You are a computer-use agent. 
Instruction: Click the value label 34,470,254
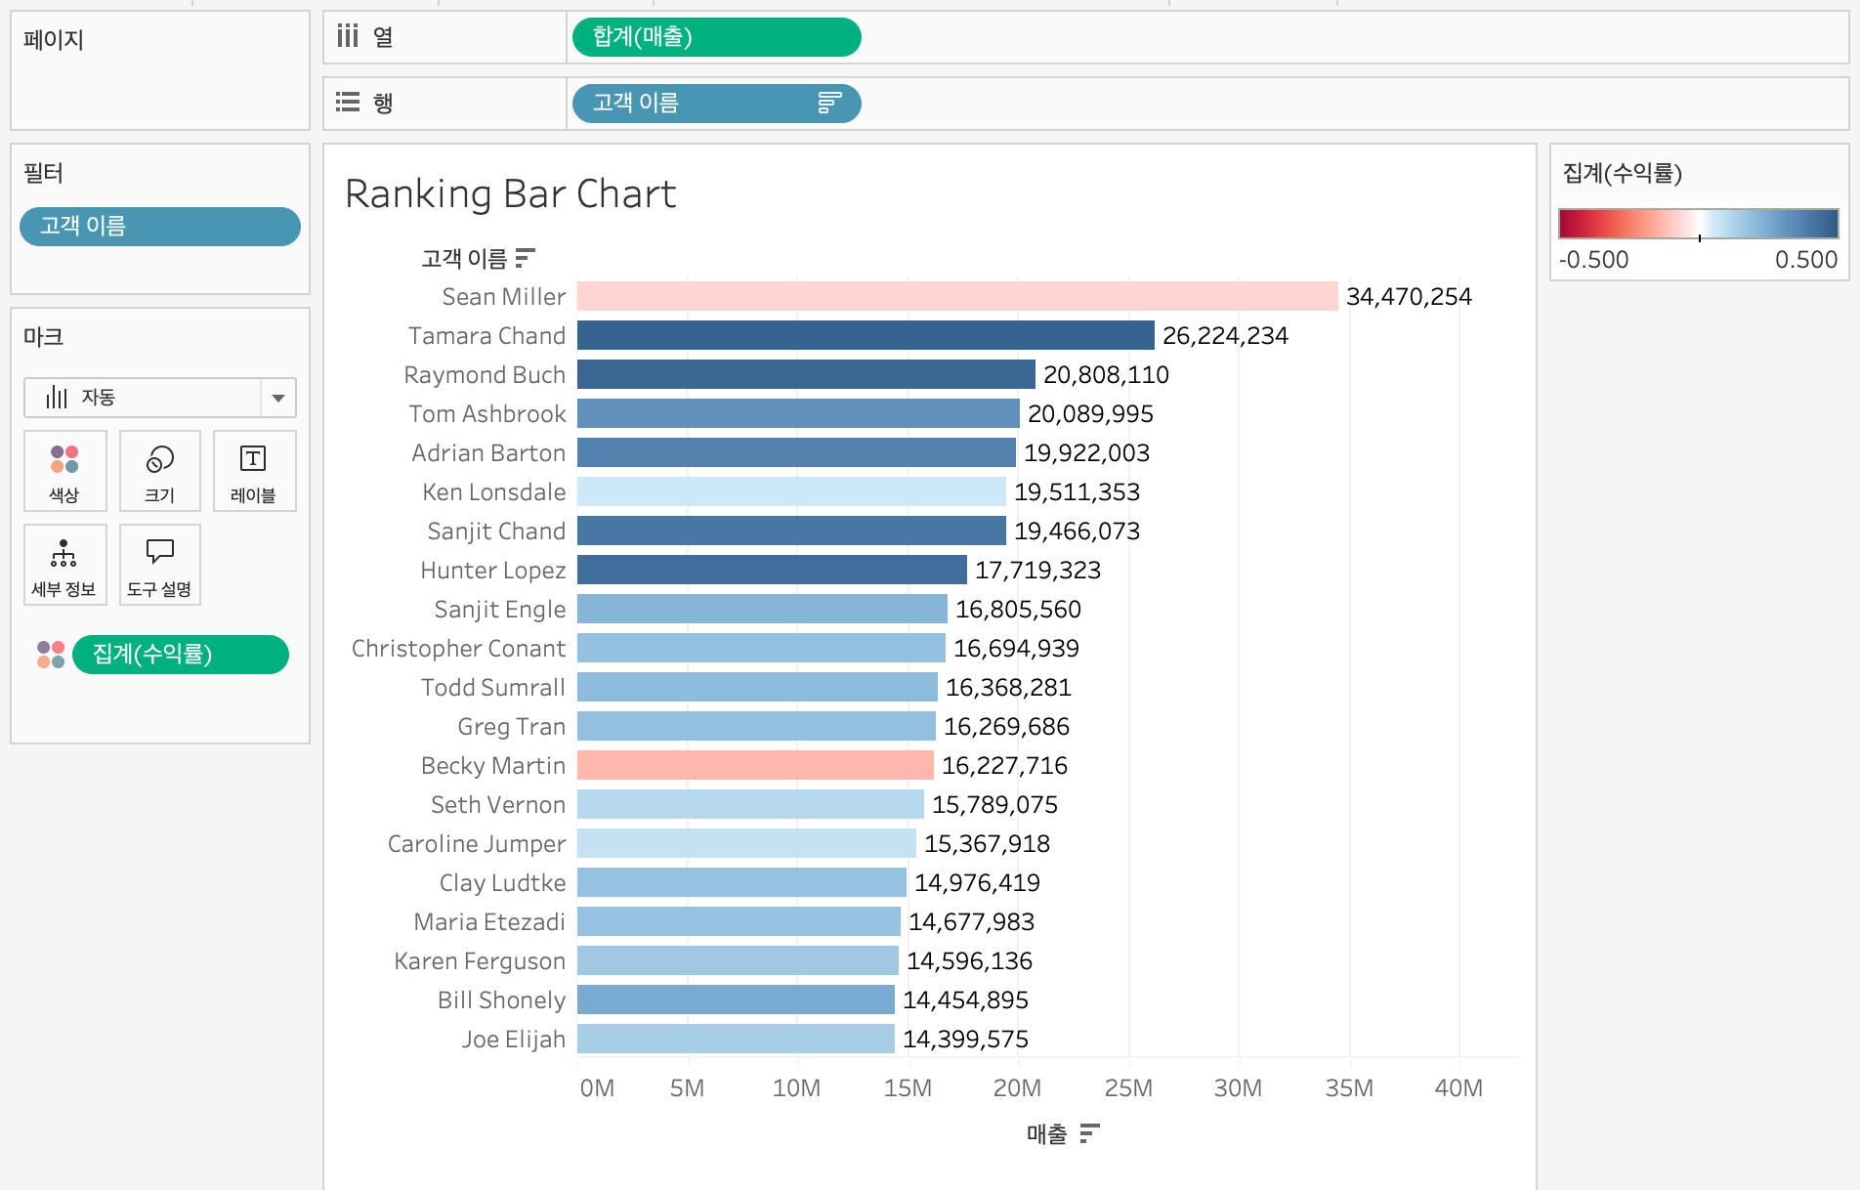(x=1409, y=297)
